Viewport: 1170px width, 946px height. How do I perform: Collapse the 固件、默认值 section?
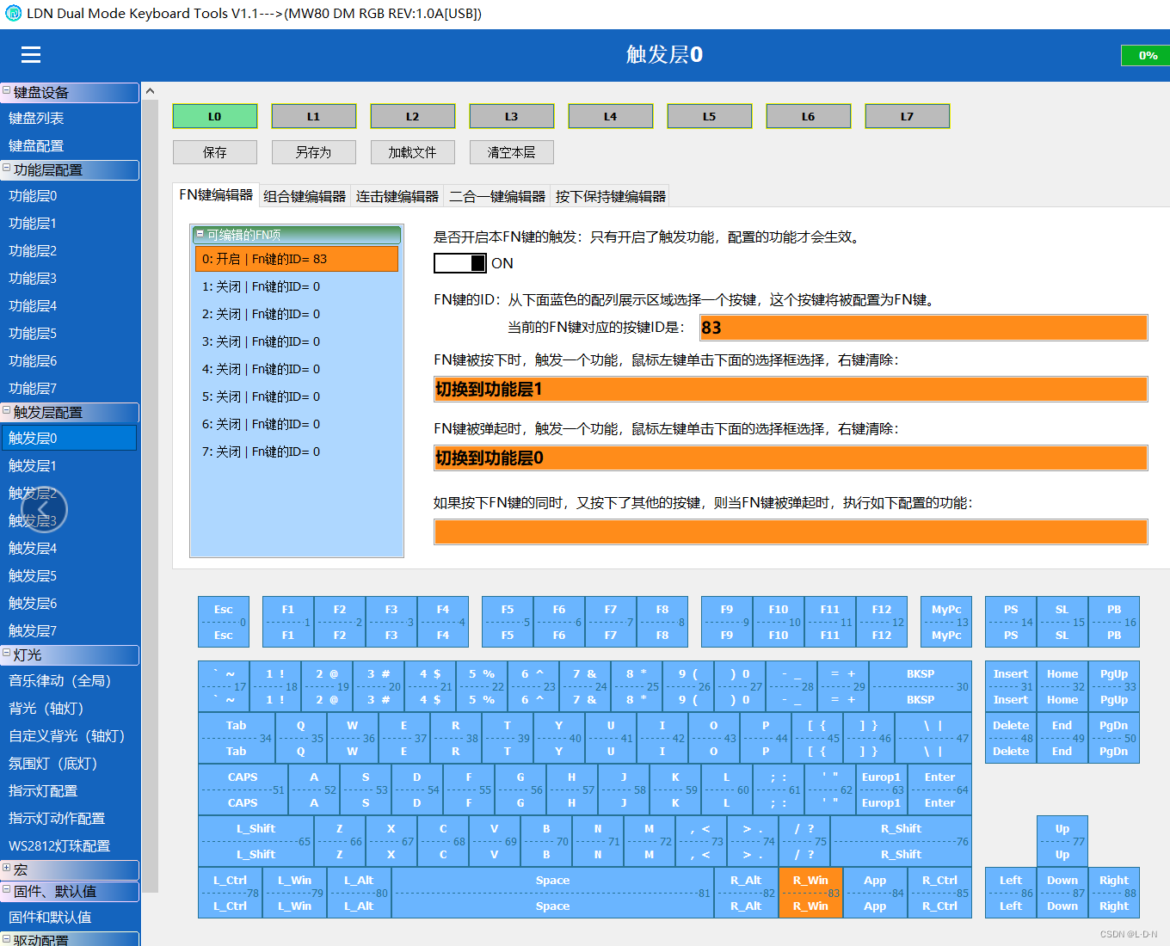click(x=7, y=890)
